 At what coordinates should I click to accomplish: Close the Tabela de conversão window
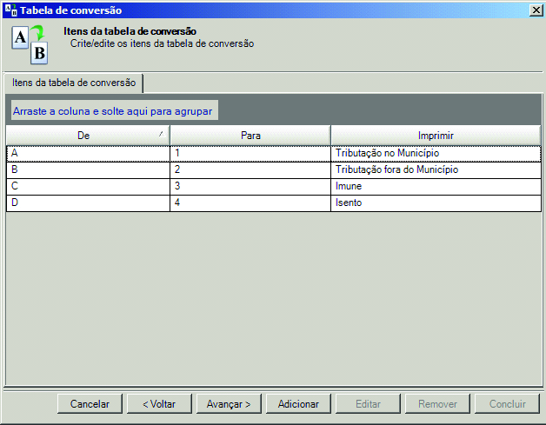tap(536, 10)
